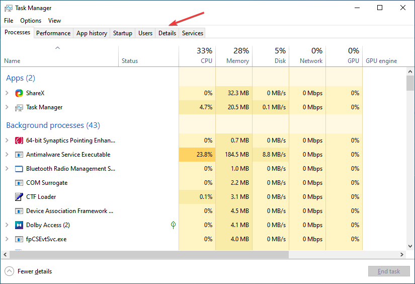The image size is (415, 284).
Task: Switch to the App history tab
Action: 92,33
